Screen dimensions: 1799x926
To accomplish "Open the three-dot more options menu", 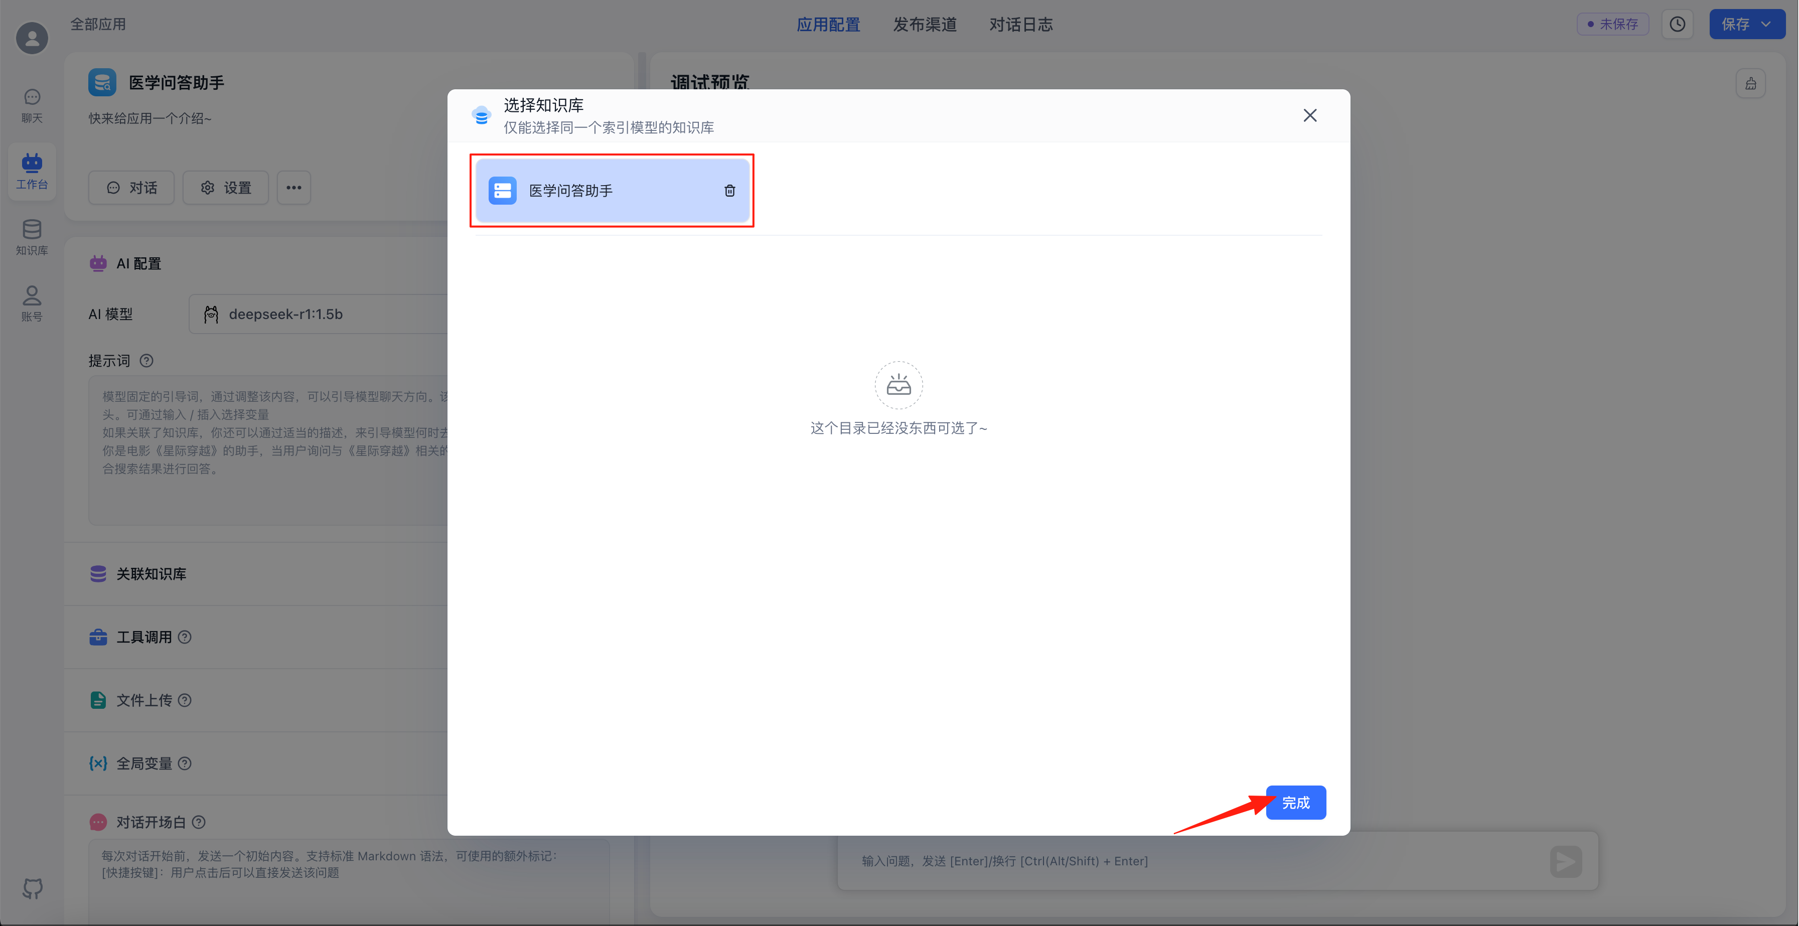I will (x=293, y=188).
